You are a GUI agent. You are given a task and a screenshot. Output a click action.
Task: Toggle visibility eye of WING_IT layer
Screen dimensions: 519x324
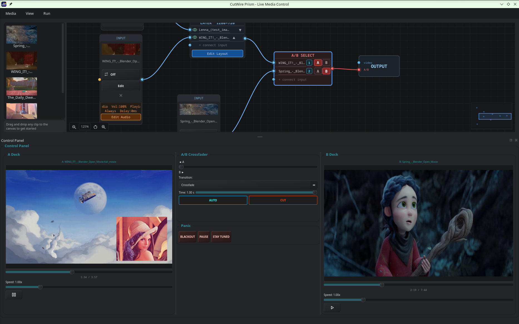coord(195,37)
